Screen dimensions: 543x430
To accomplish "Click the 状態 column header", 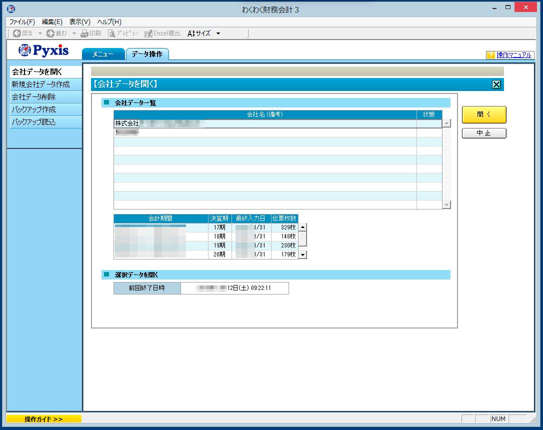I will point(429,114).
